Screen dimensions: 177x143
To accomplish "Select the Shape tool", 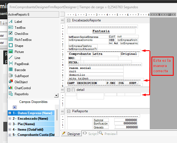I will pos(19,46).
